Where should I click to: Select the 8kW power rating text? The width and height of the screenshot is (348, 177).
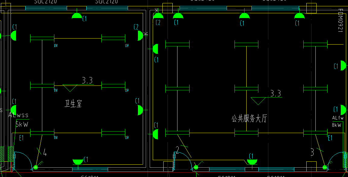[x=337, y=125]
